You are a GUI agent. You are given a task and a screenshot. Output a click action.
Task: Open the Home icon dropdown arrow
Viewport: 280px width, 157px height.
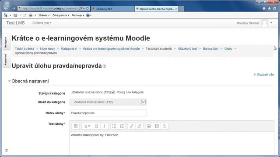[10, 15]
